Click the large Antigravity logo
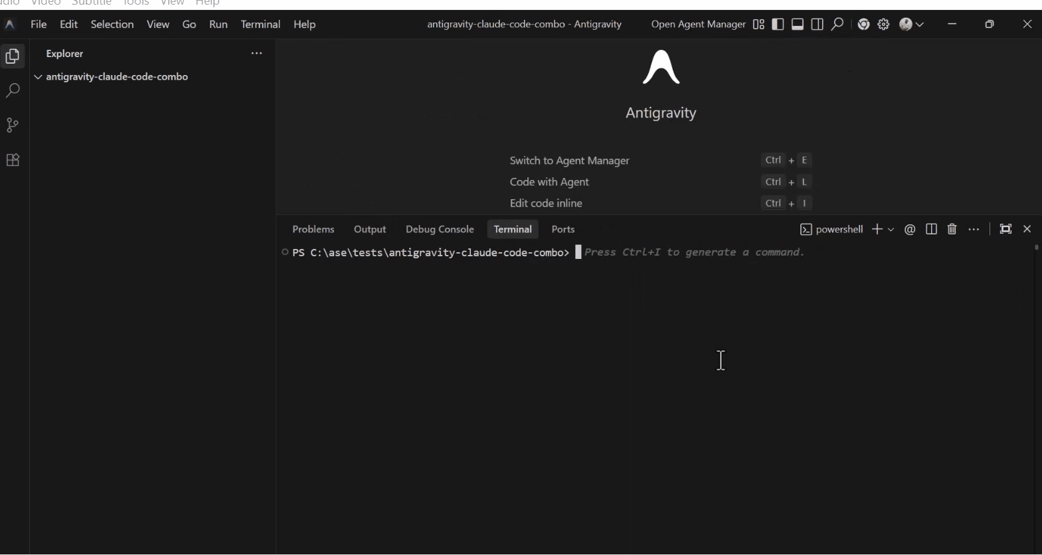Image resolution: width=1042 pixels, height=555 pixels. [661, 68]
